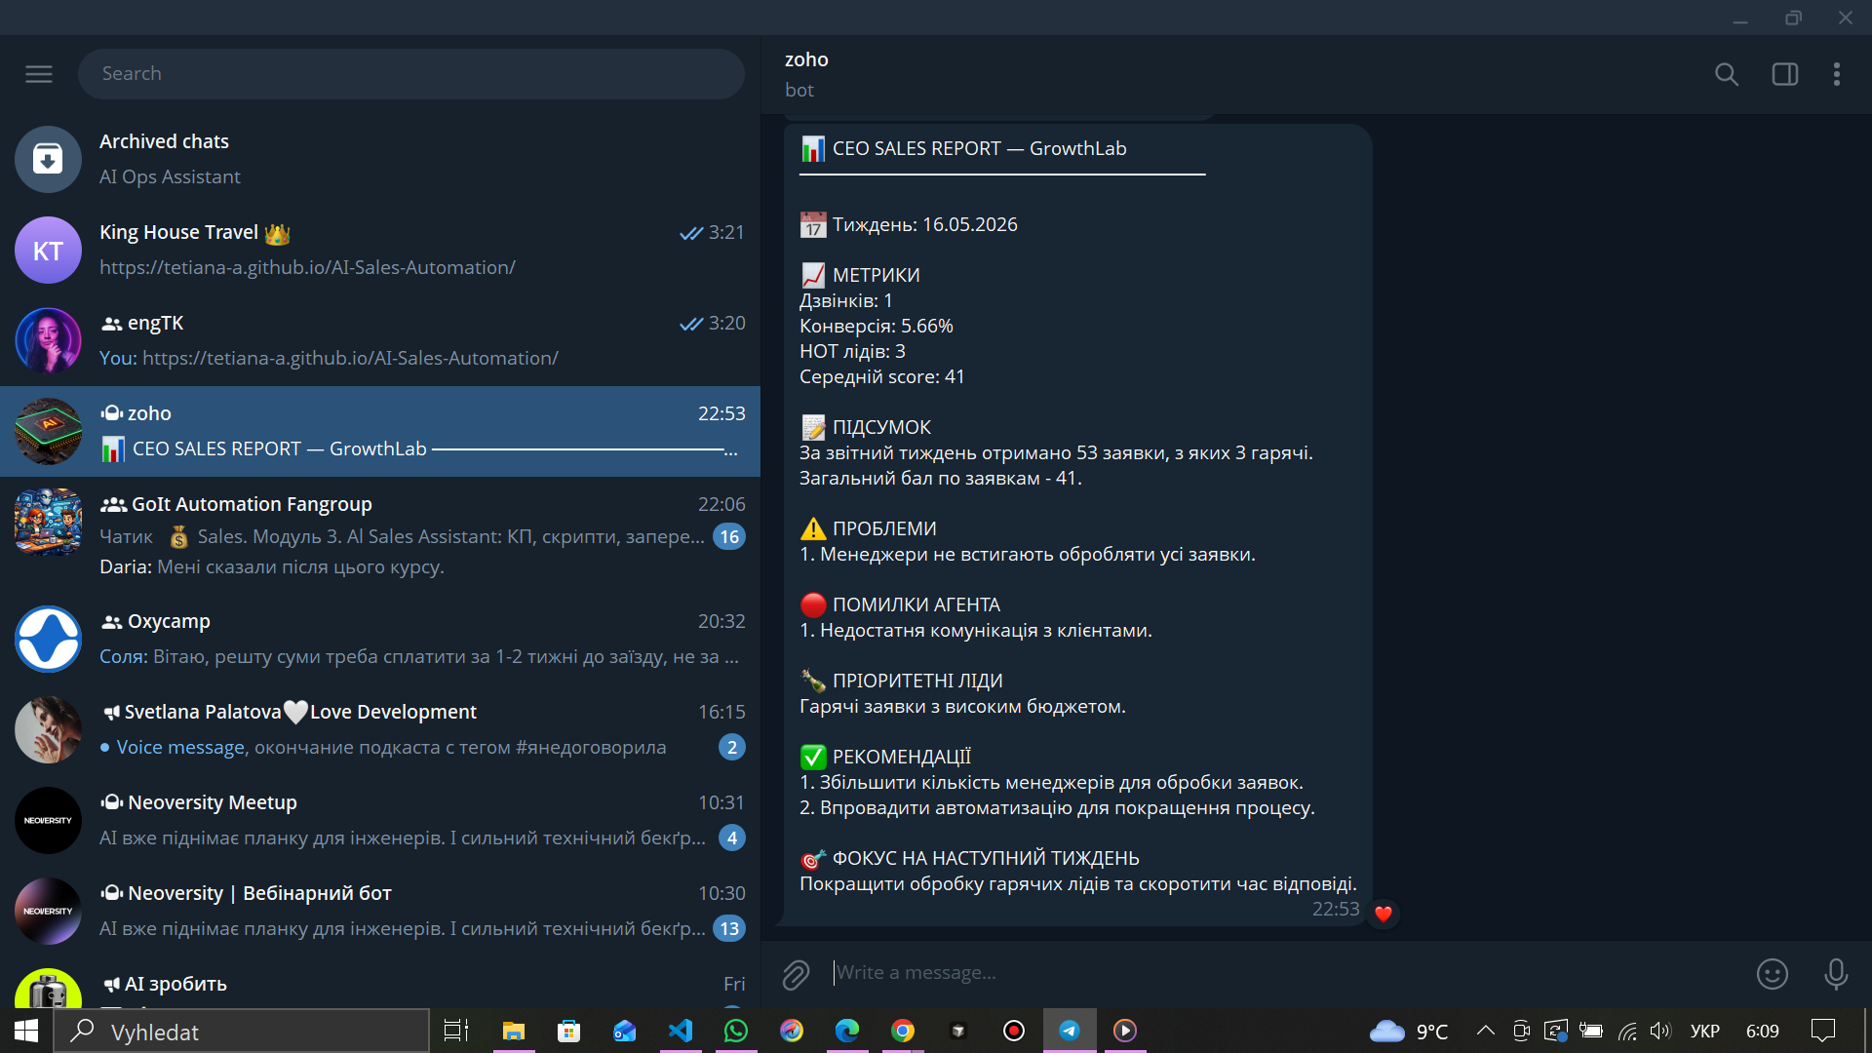Open the media player taskbar icon
The width and height of the screenshot is (1872, 1053).
(x=1125, y=1032)
